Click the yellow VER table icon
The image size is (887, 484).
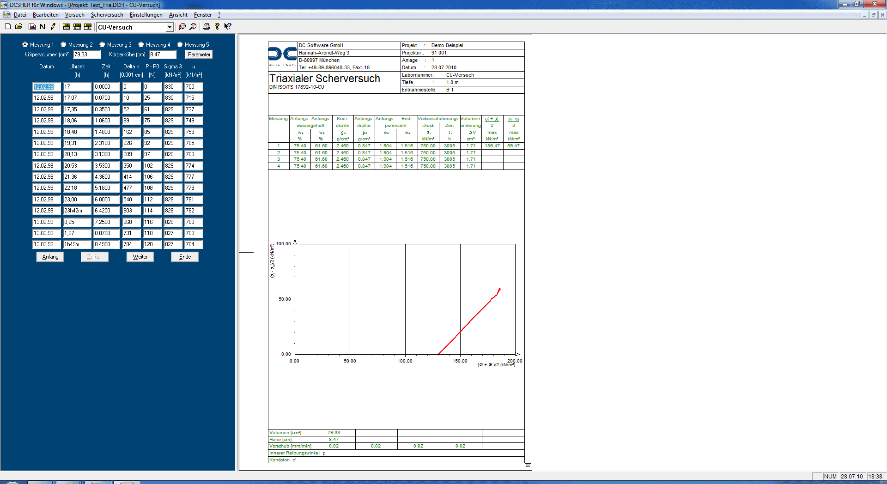pyautogui.click(x=77, y=27)
